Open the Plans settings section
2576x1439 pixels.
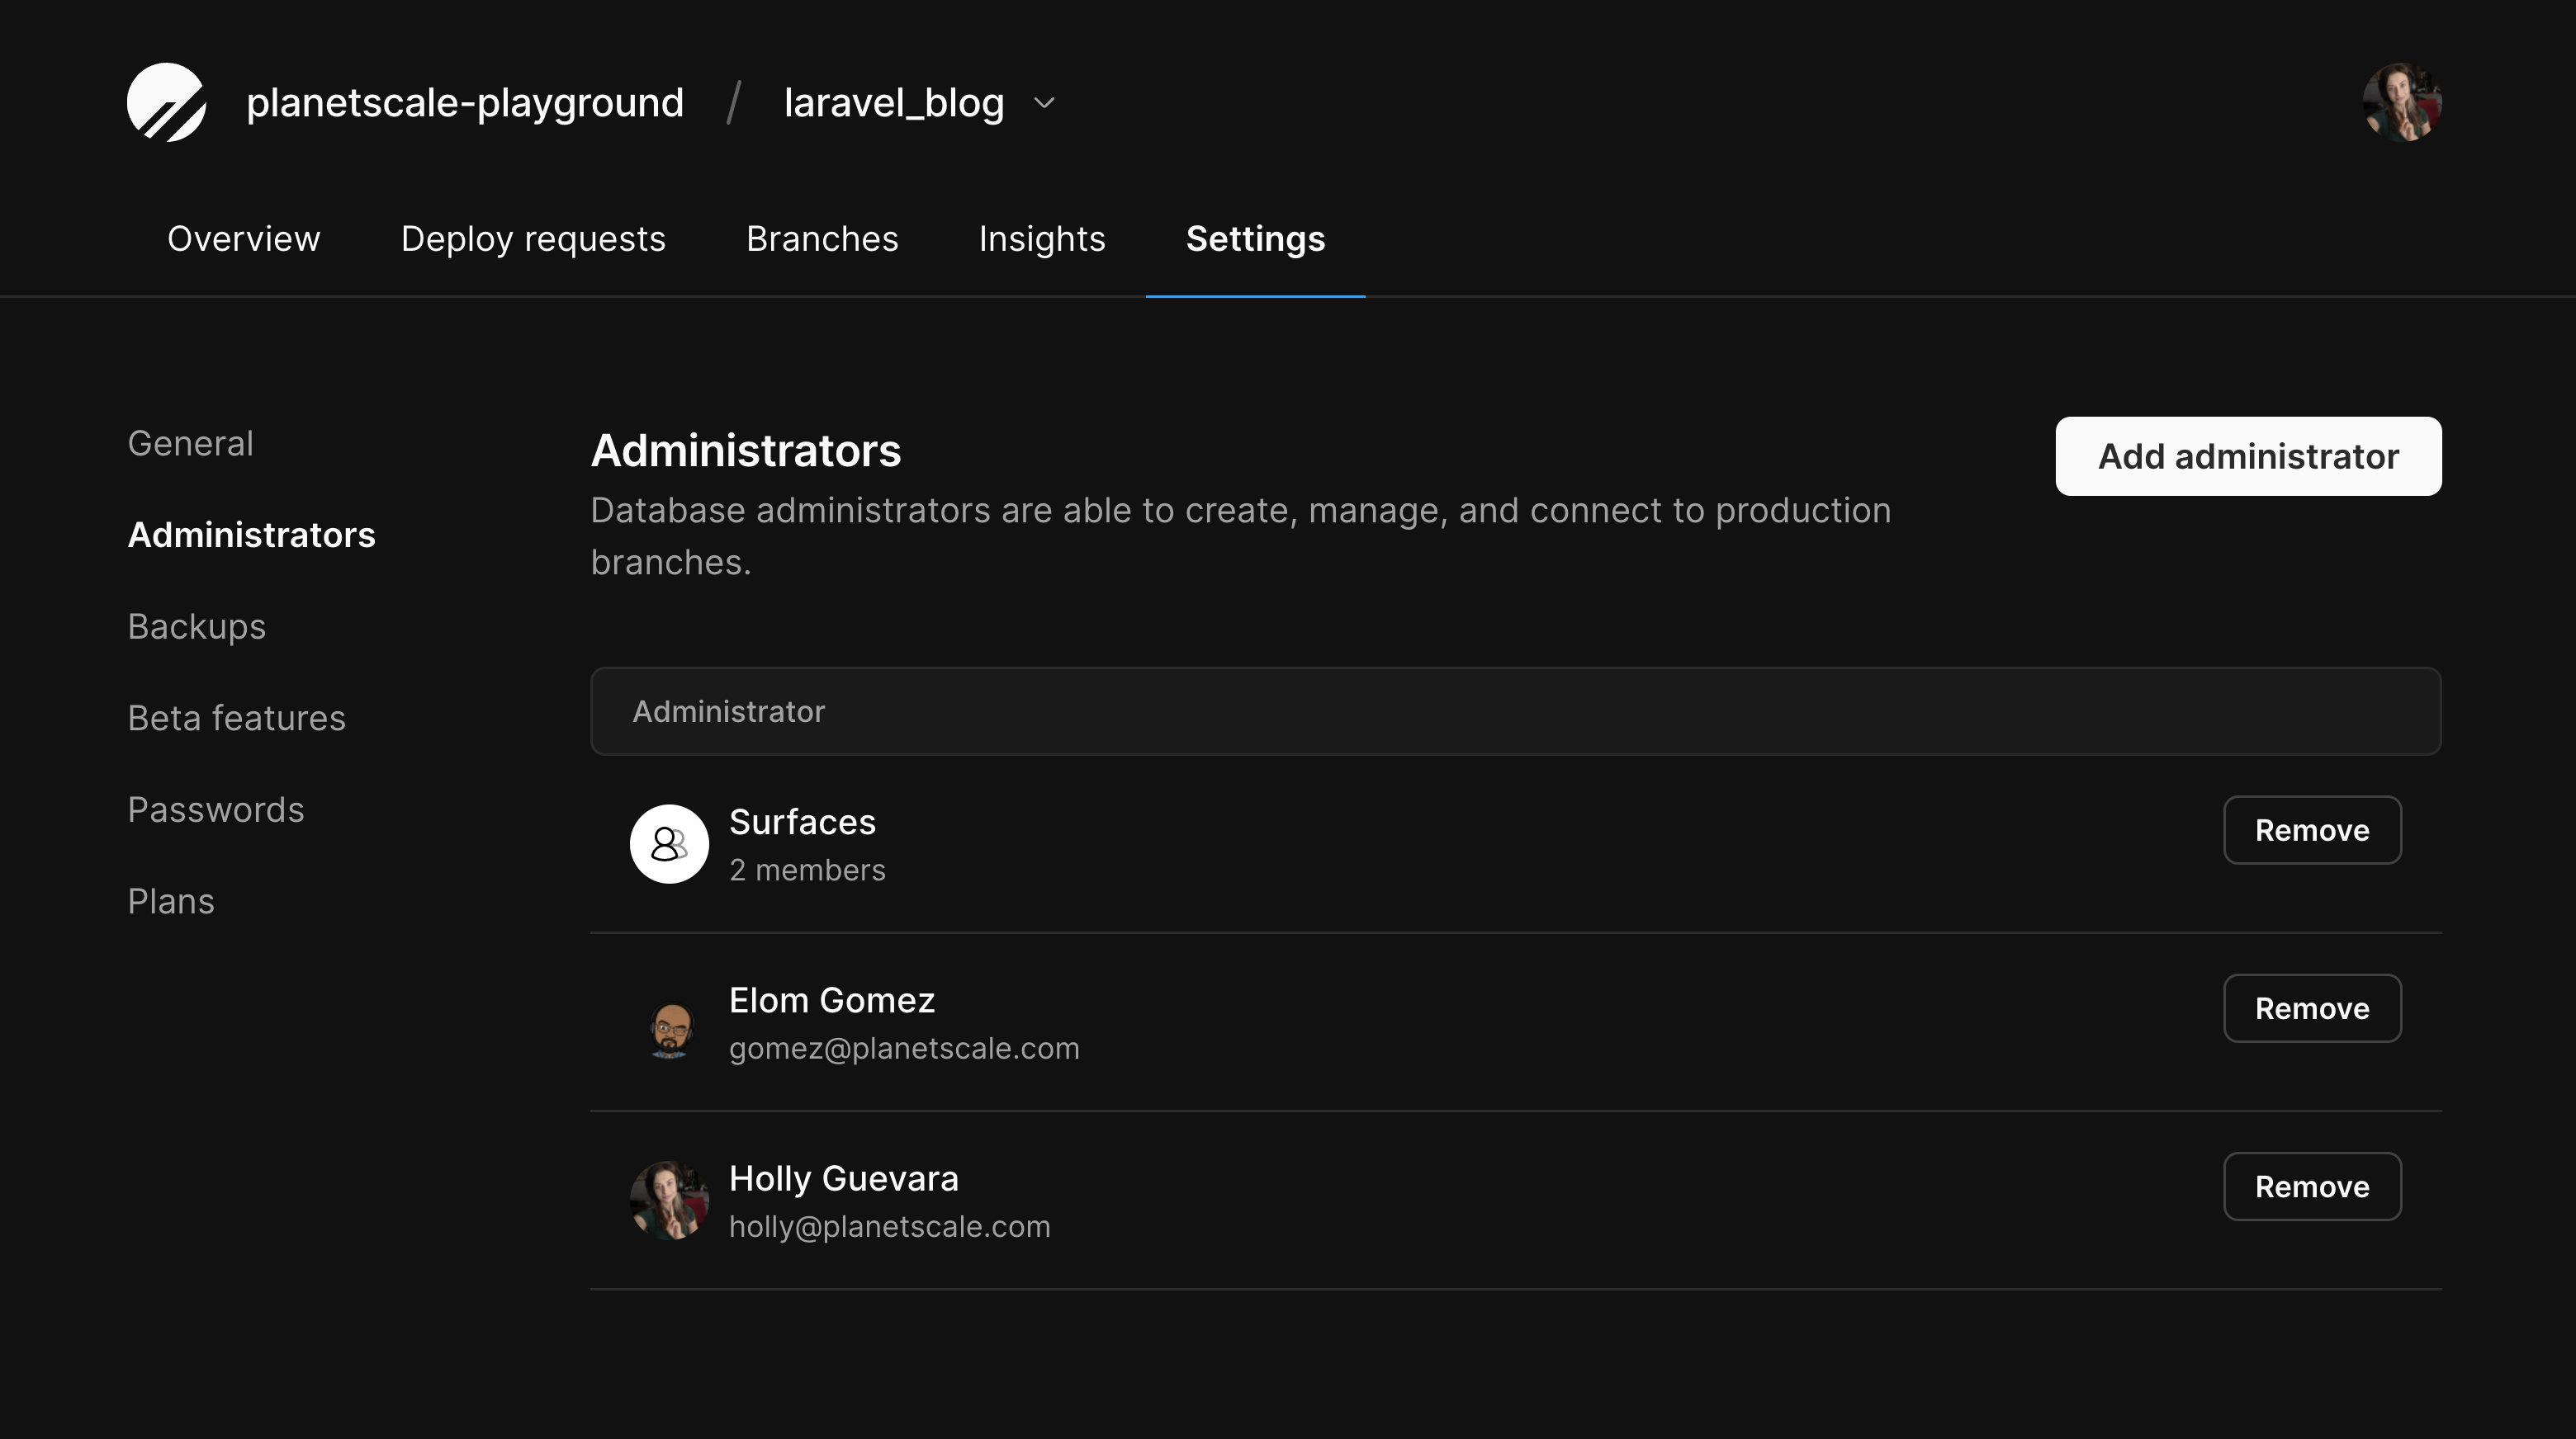[x=171, y=900]
